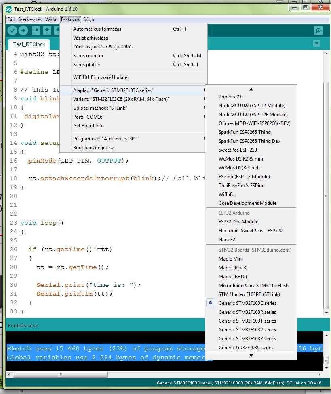Choose Automatikus formázás

[133, 29]
